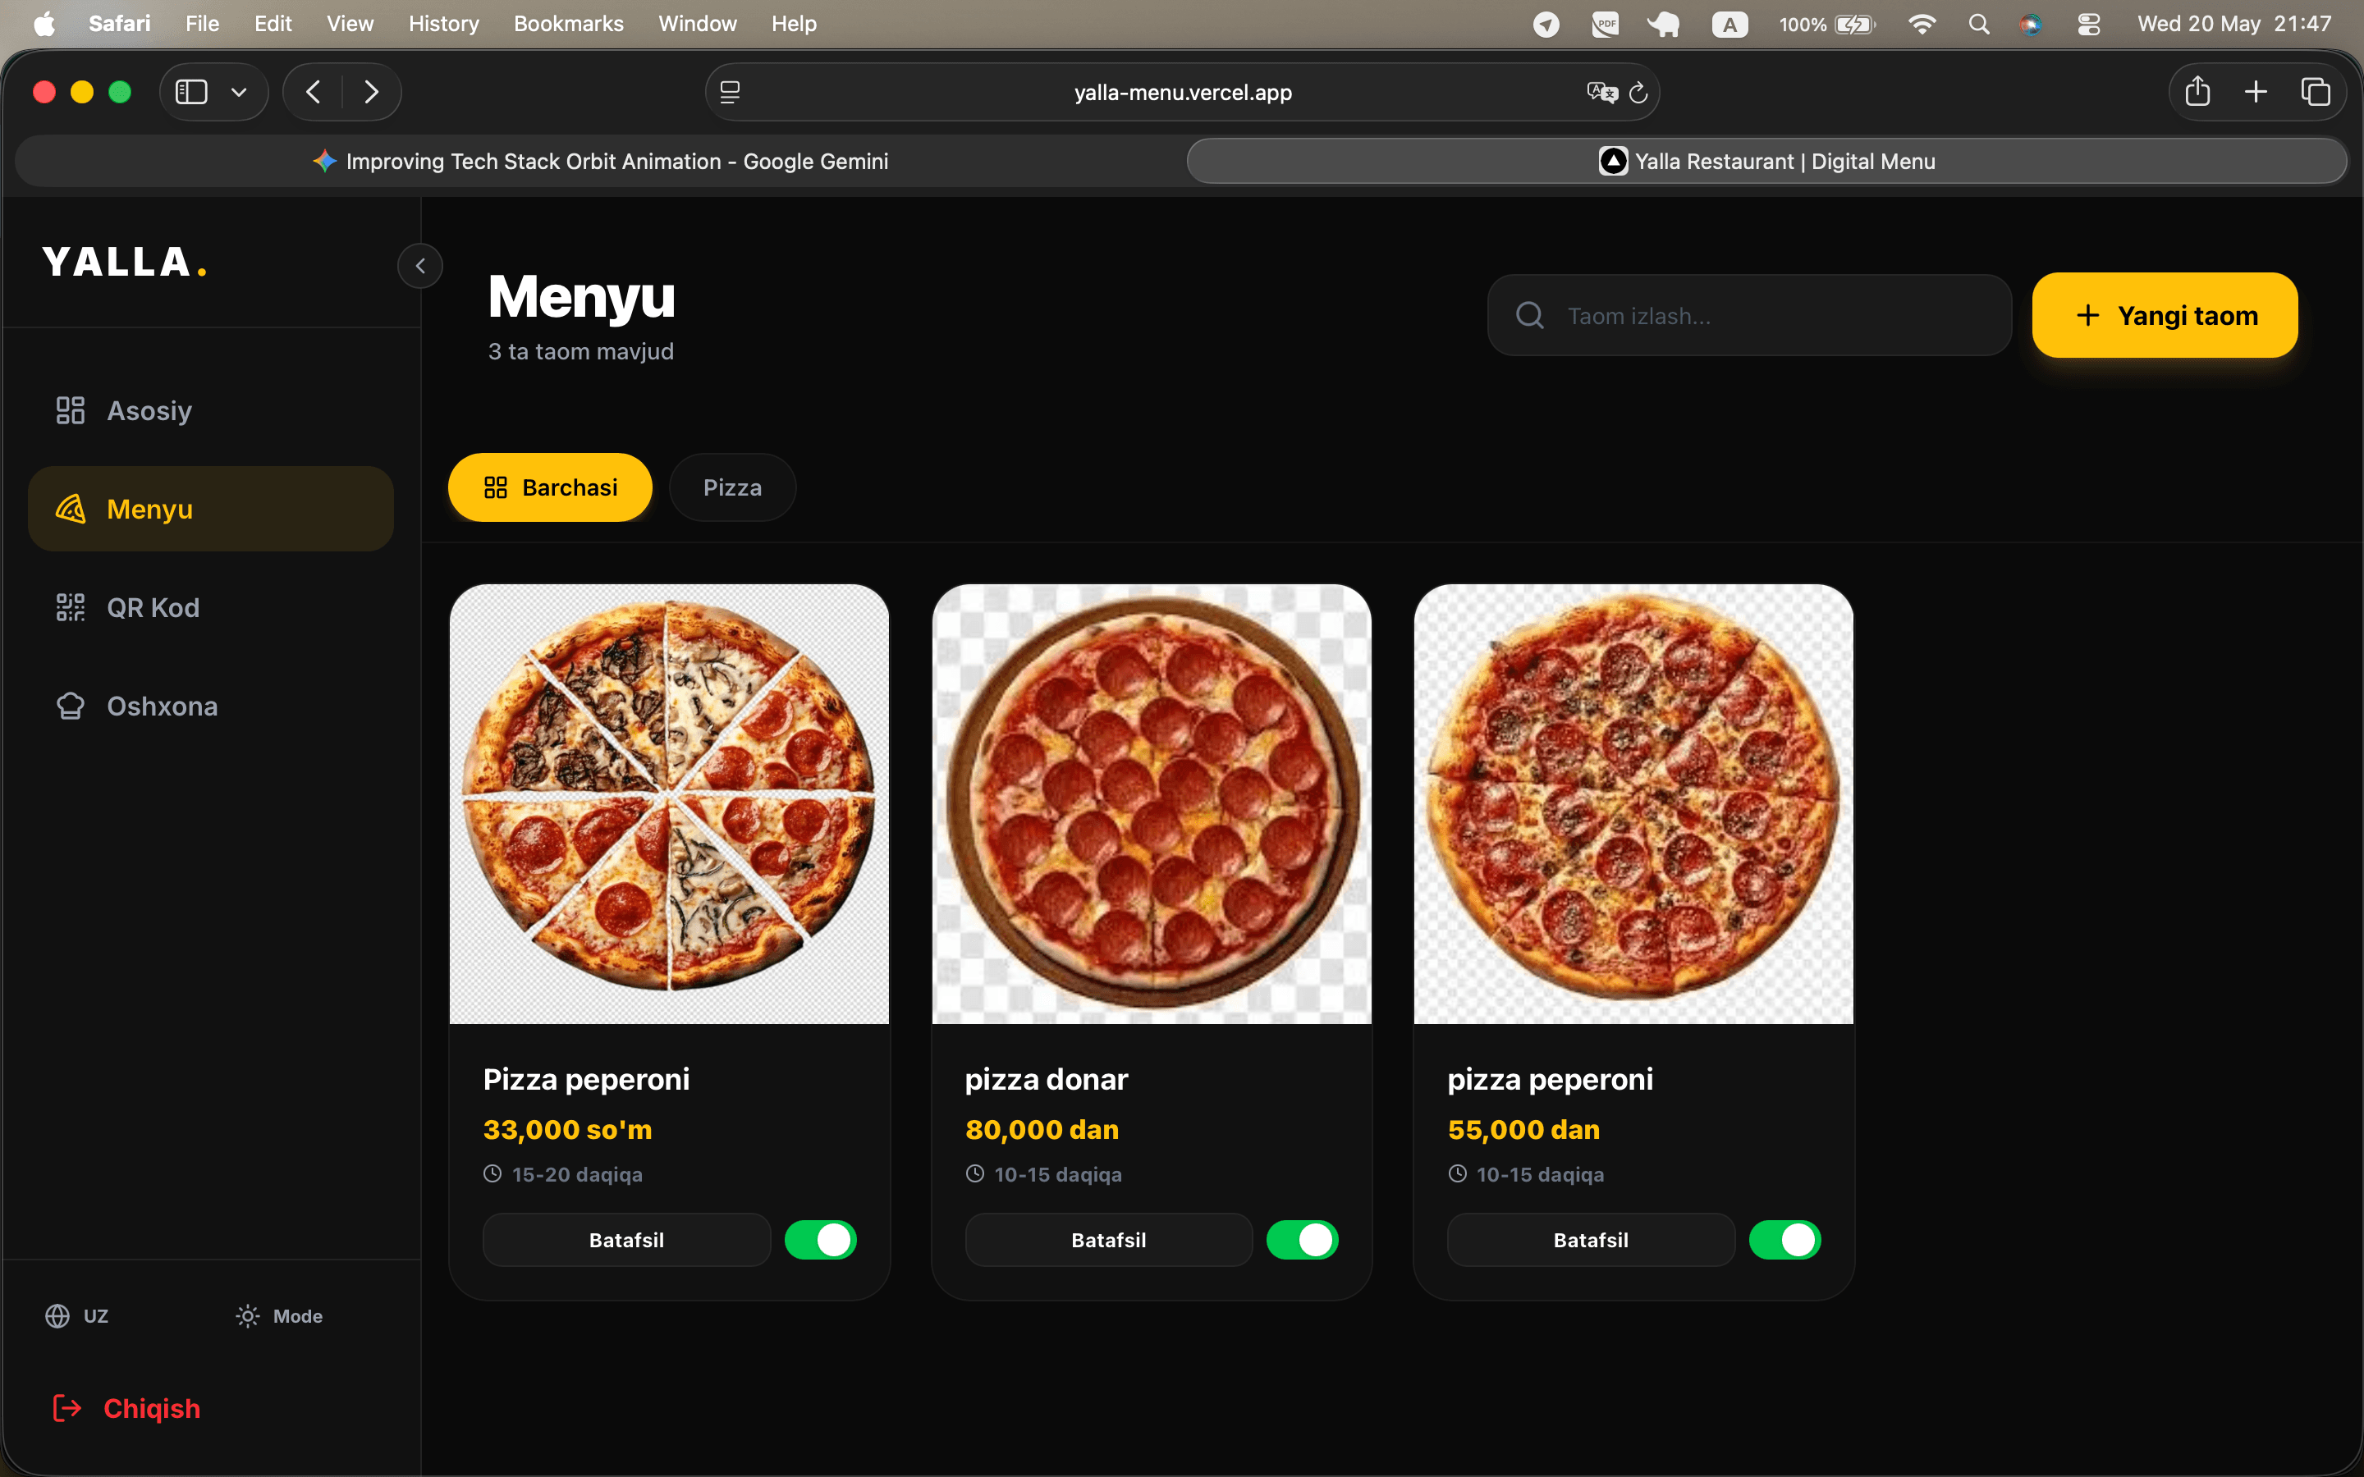The height and width of the screenshot is (1477, 2364).
Task: Click the translate icon in address bar
Action: [1602, 92]
